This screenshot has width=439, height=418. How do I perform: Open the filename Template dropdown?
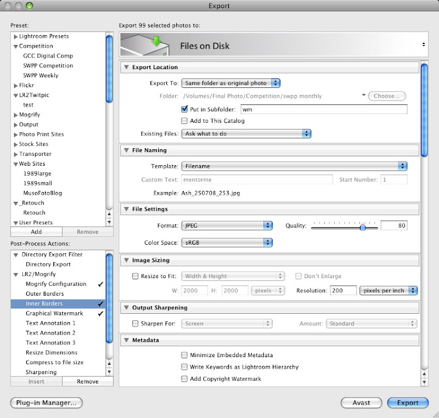294,166
